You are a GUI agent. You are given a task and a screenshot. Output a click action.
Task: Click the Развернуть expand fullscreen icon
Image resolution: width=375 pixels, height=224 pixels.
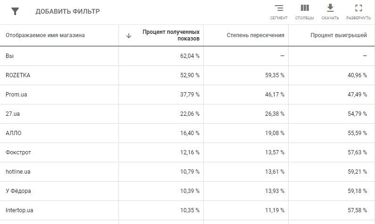click(358, 8)
